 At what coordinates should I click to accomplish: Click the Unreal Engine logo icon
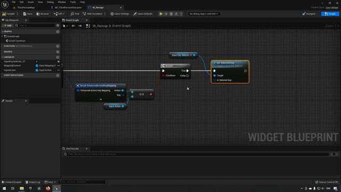coord(5,4)
